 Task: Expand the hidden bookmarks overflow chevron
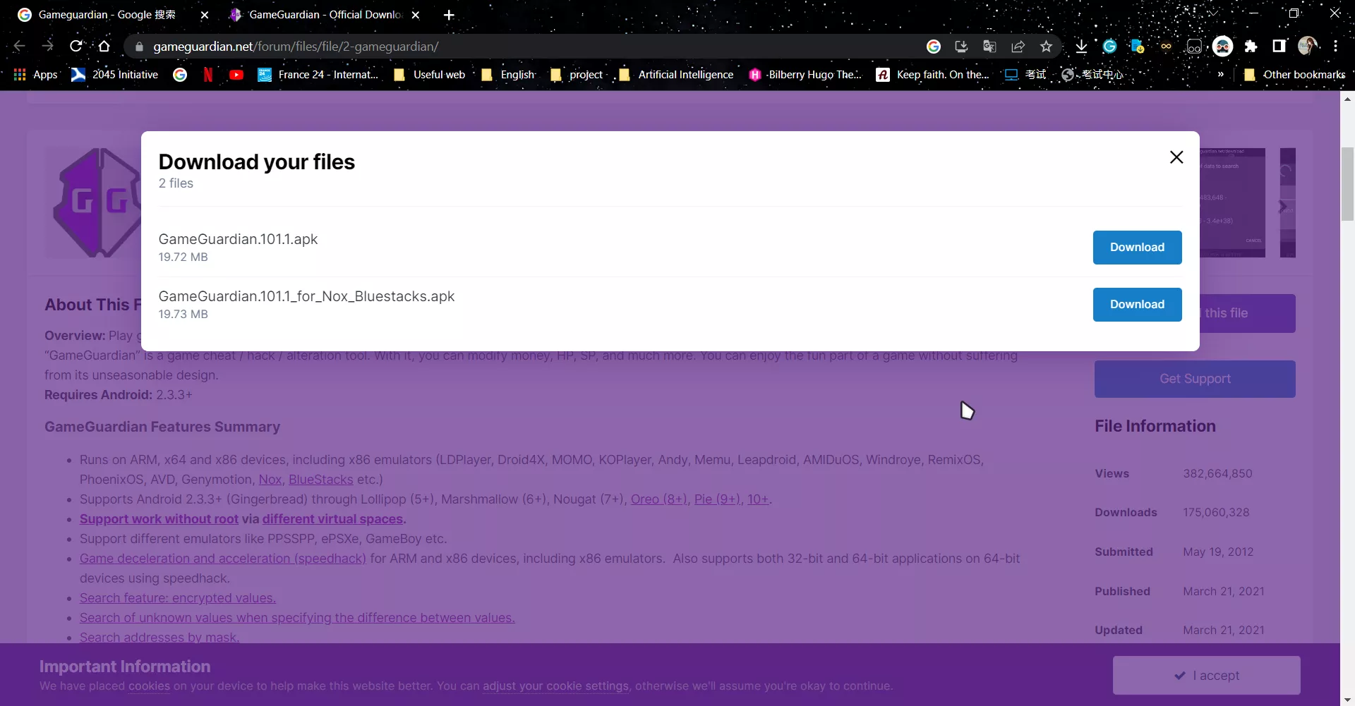pos(1220,75)
